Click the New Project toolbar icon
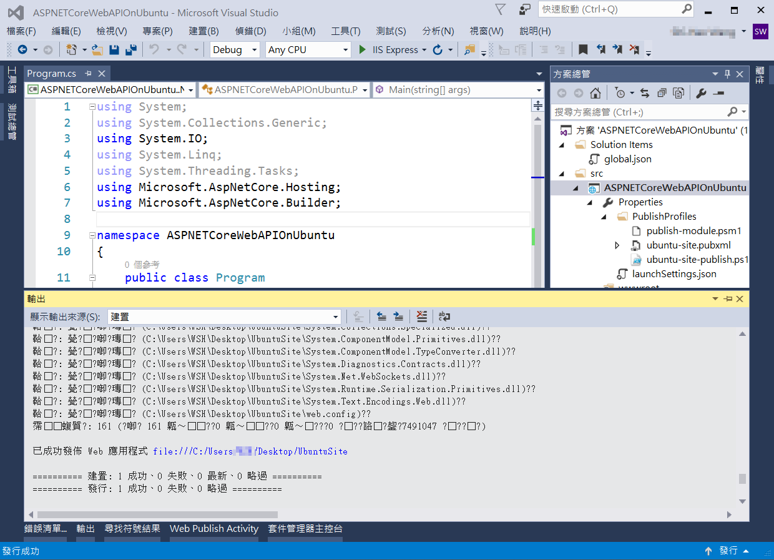The width and height of the screenshot is (774, 560). point(71,49)
